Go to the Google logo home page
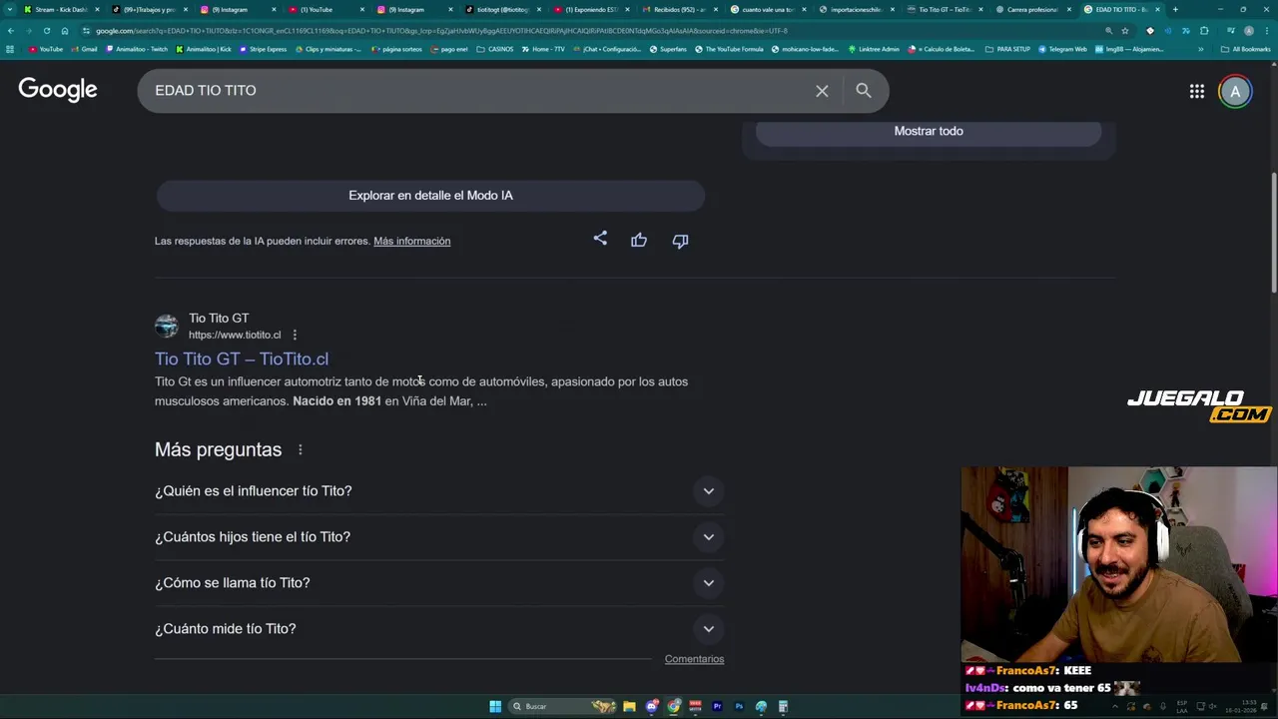 (x=58, y=90)
